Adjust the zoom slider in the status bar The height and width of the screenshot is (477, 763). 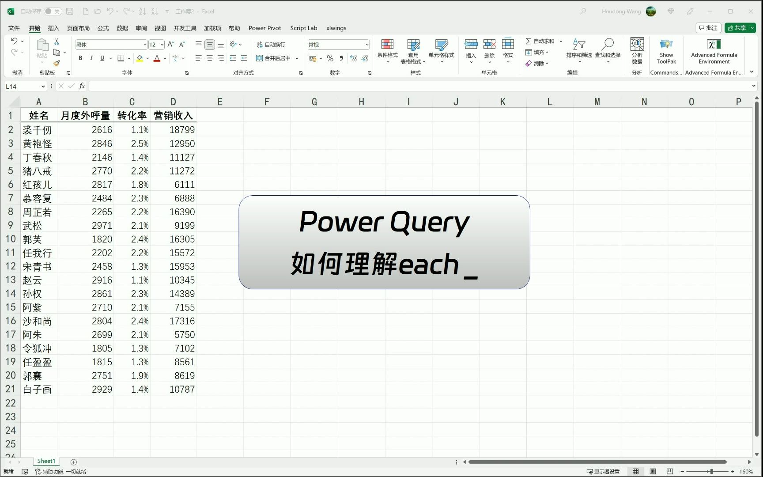click(711, 471)
